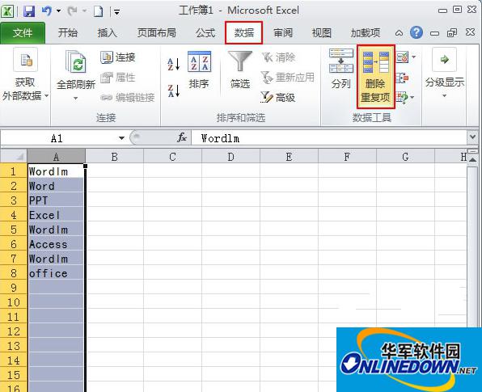Click cell A2 containing Word
The width and height of the screenshot is (482, 392).
coord(56,186)
